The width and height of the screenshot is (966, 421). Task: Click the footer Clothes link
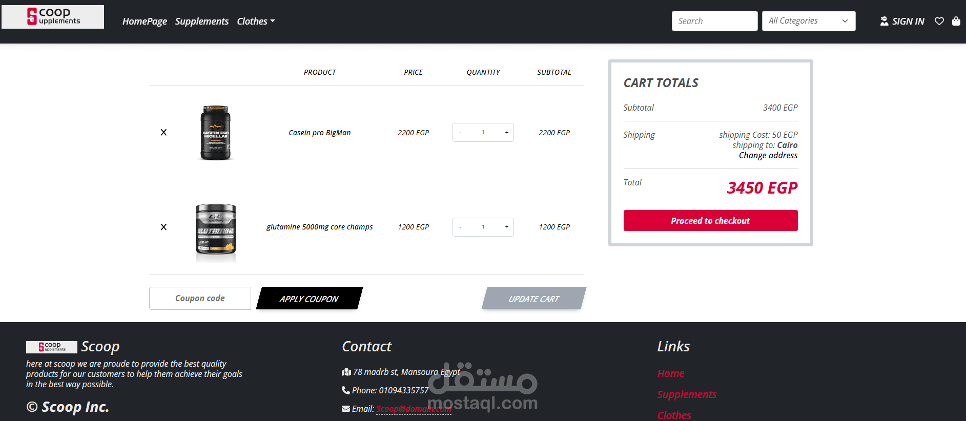click(674, 415)
